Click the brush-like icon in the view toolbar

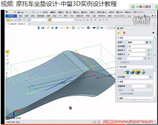point(48,28)
